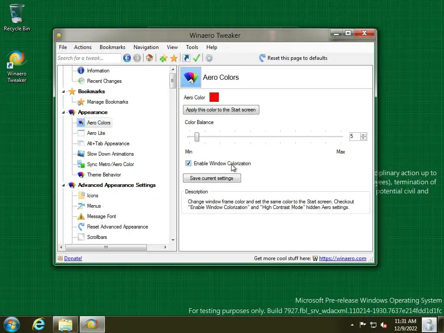This screenshot has width=444, height=333.
Task: Click the Create shortcut arrow toolbar icon
Action: tap(186, 58)
